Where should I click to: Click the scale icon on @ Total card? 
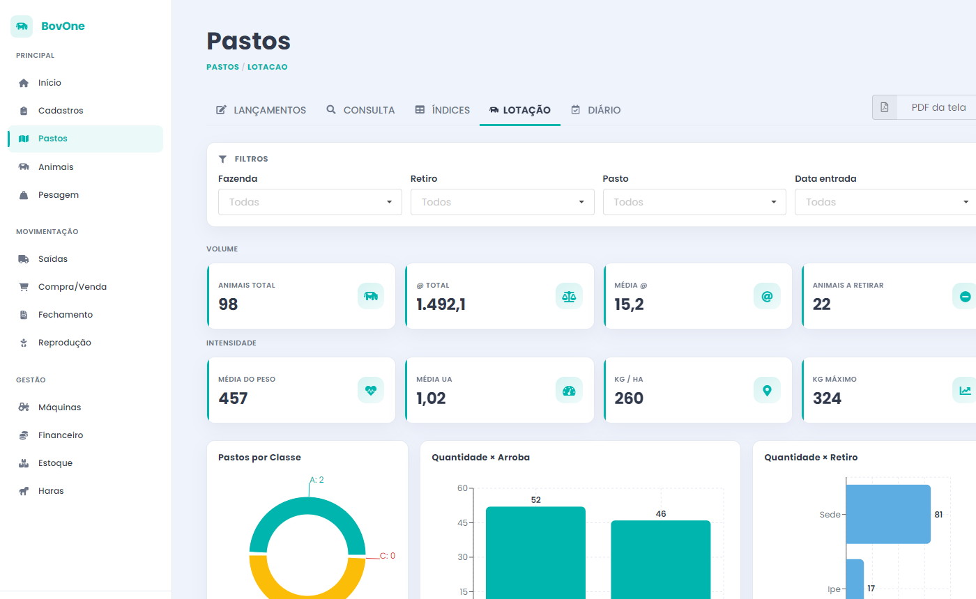point(569,296)
